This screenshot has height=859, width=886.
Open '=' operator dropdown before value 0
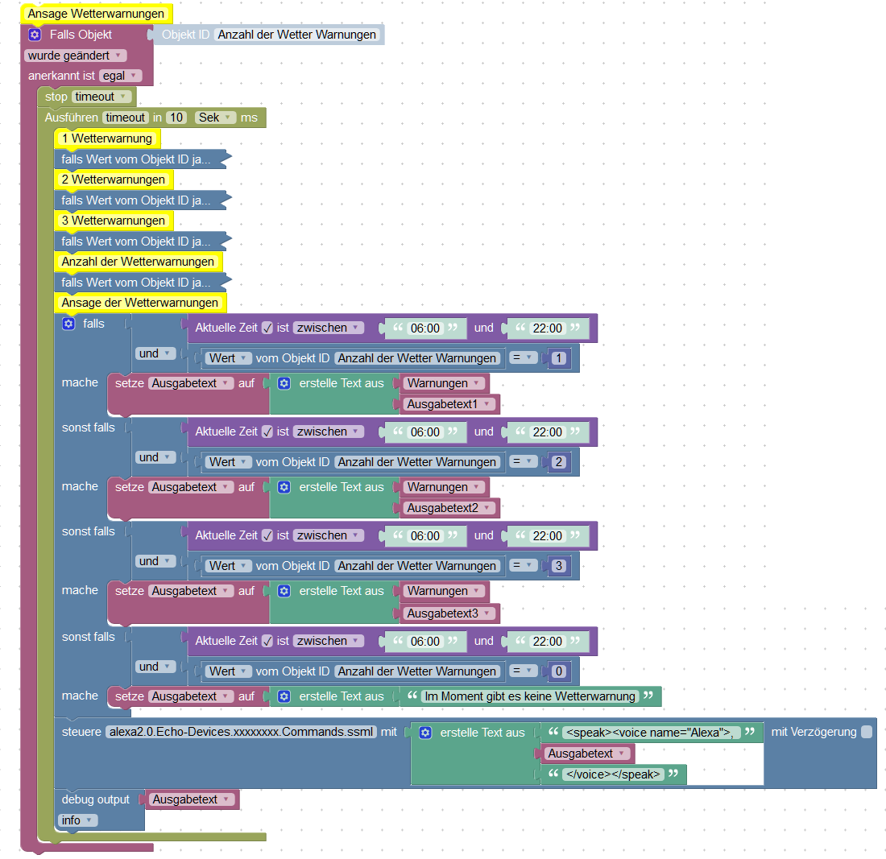(524, 671)
